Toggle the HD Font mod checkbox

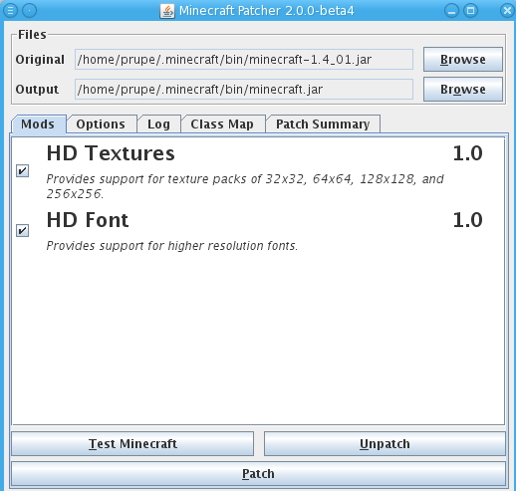coord(23,230)
